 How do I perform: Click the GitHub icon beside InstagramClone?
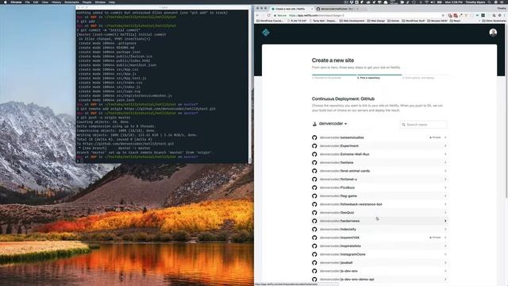(314, 254)
